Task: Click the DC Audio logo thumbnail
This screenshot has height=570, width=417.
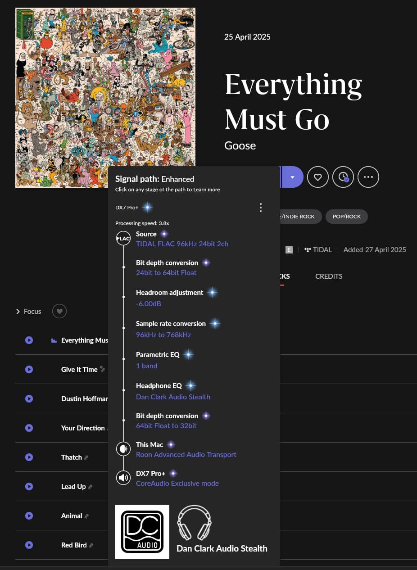Action: (142, 532)
